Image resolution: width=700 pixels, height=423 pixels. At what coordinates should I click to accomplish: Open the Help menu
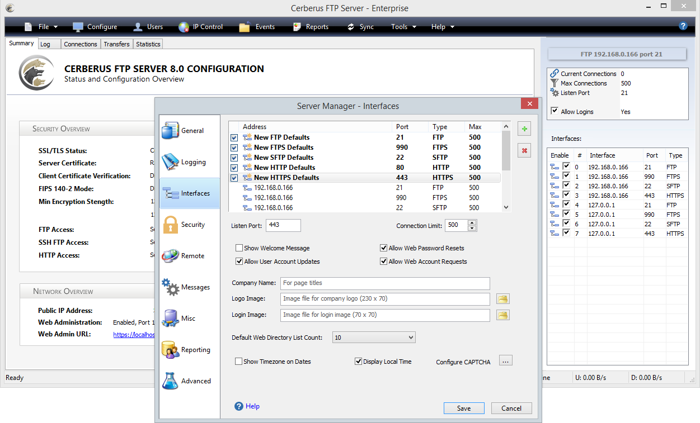click(x=443, y=27)
